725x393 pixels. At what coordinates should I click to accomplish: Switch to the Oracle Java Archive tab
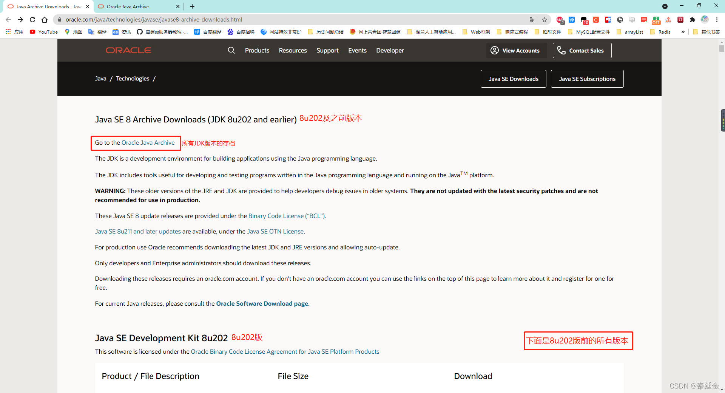(138, 6)
